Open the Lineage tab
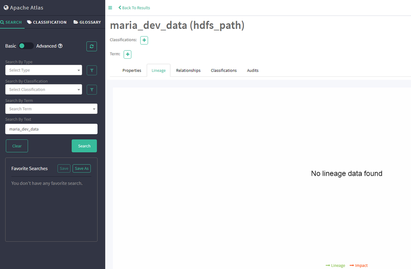The width and height of the screenshot is (411, 269). click(158, 70)
